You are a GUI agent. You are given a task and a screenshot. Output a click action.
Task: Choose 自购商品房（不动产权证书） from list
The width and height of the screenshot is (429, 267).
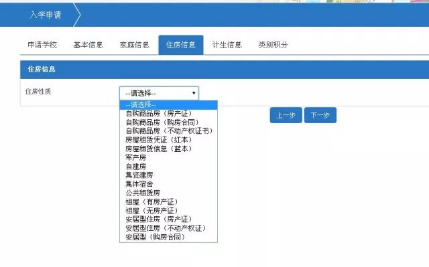pyautogui.click(x=168, y=130)
